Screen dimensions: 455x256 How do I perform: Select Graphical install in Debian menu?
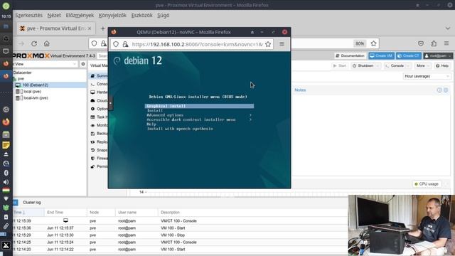(199, 106)
